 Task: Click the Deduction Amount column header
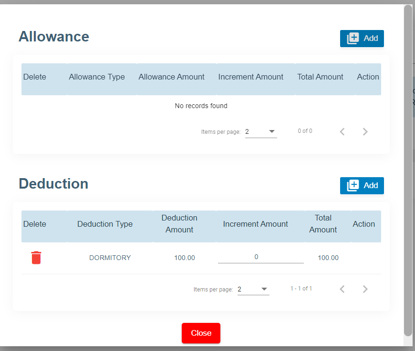(179, 224)
